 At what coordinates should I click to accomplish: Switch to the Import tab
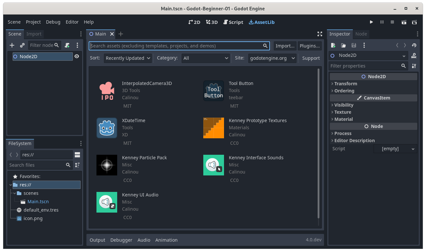(34, 34)
